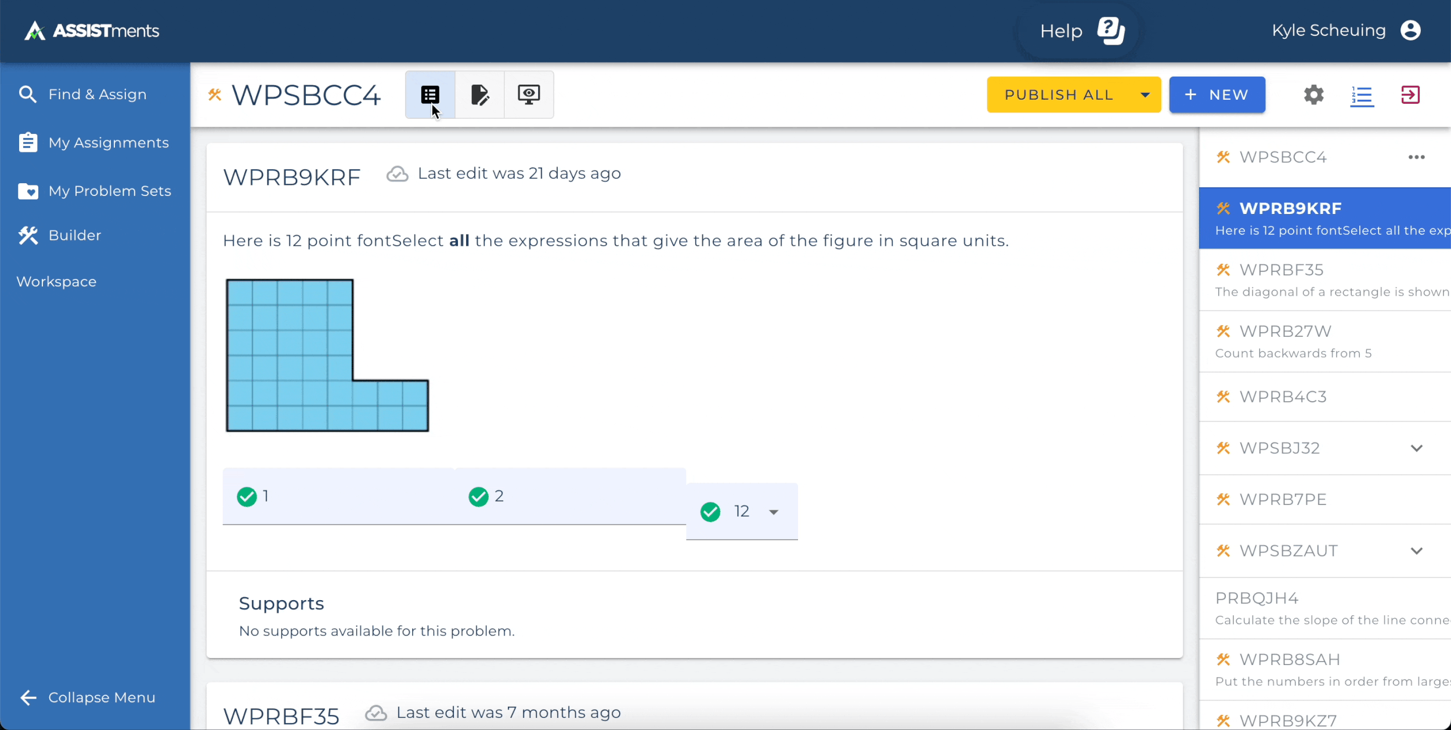Open Publish All dropdown arrow
Image resolution: width=1451 pixels, height=730 pixels.
click(1145, 95)
